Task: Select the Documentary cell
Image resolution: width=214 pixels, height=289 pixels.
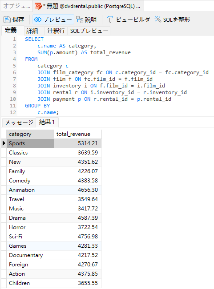Action: [30, 255]
